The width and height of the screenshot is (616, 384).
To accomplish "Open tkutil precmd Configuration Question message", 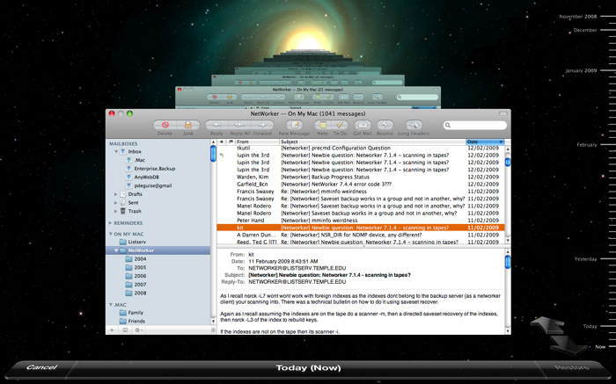I will click(x=361, y=148).
